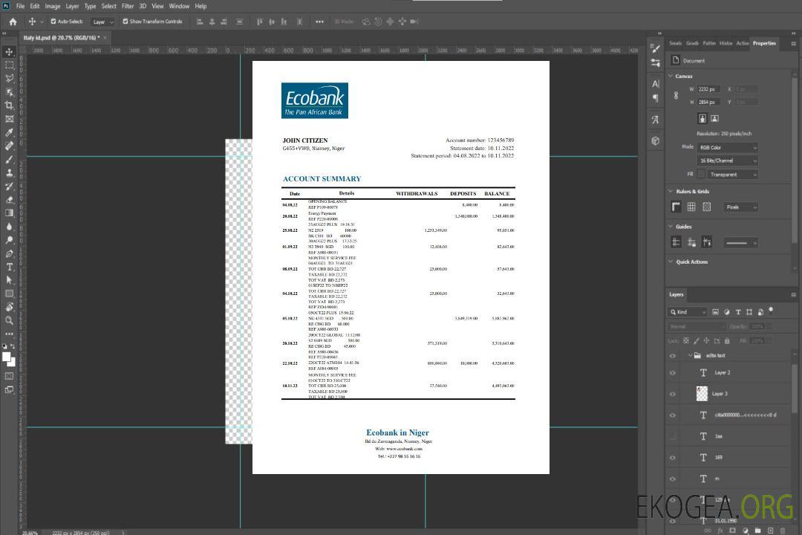Open the 3D panel cube icon
The width and height of the screenshot is (802, 535).
tap(655, 140)
